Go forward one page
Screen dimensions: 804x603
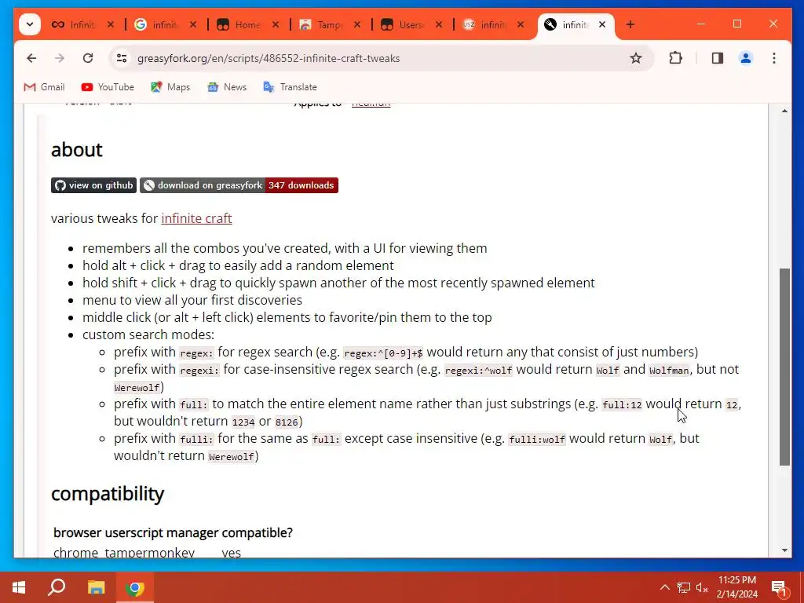pyautogui.click(x=60, y=58)
